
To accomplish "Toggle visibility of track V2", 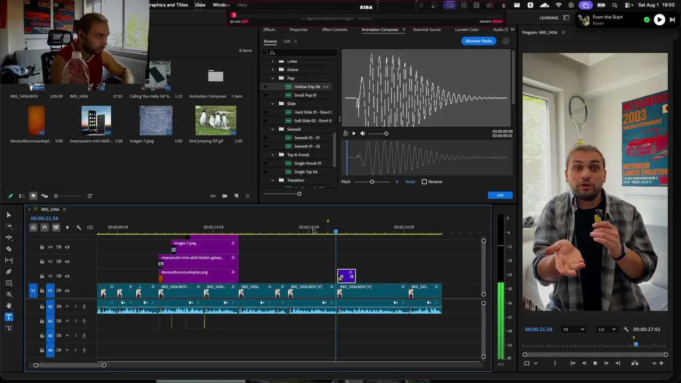I will 67,276.
